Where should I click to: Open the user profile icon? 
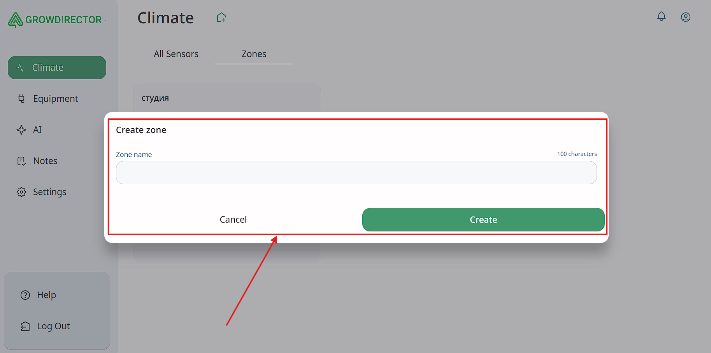click(x=685, y=17)
